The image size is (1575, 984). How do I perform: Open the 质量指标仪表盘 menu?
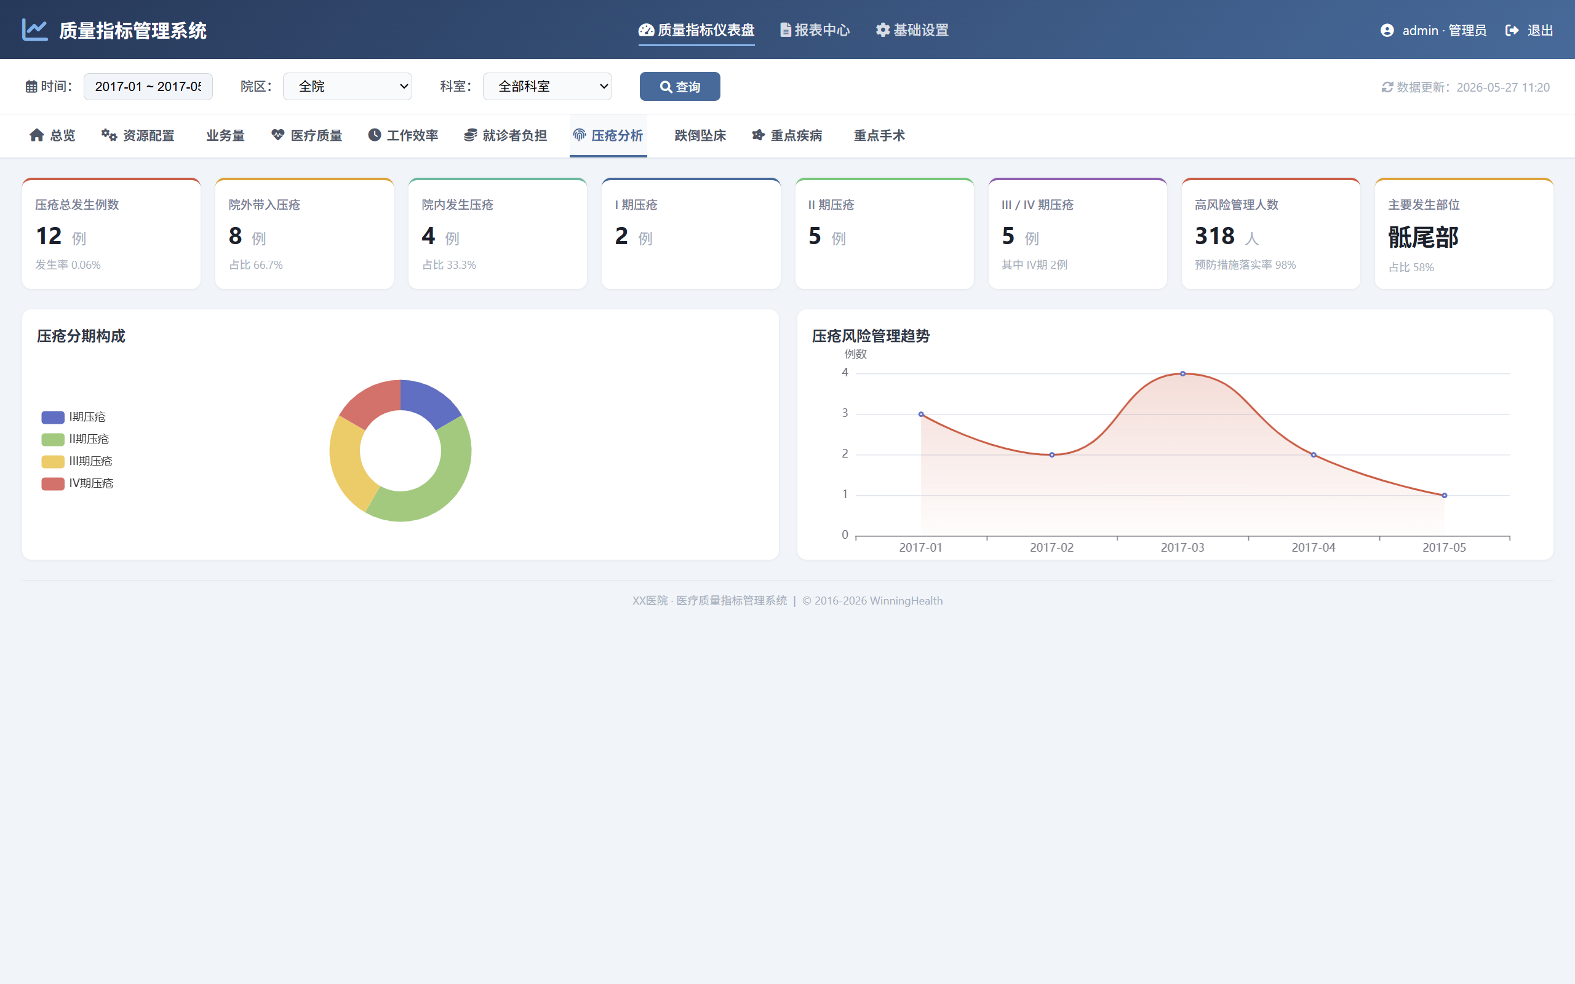(x=696, y=31)
